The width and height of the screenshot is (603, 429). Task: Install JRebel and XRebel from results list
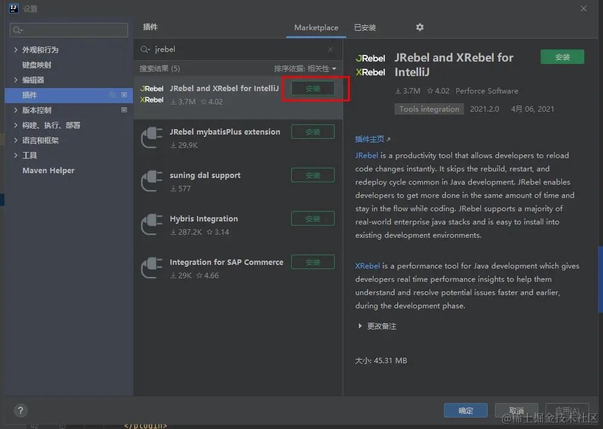coord(312,89)
